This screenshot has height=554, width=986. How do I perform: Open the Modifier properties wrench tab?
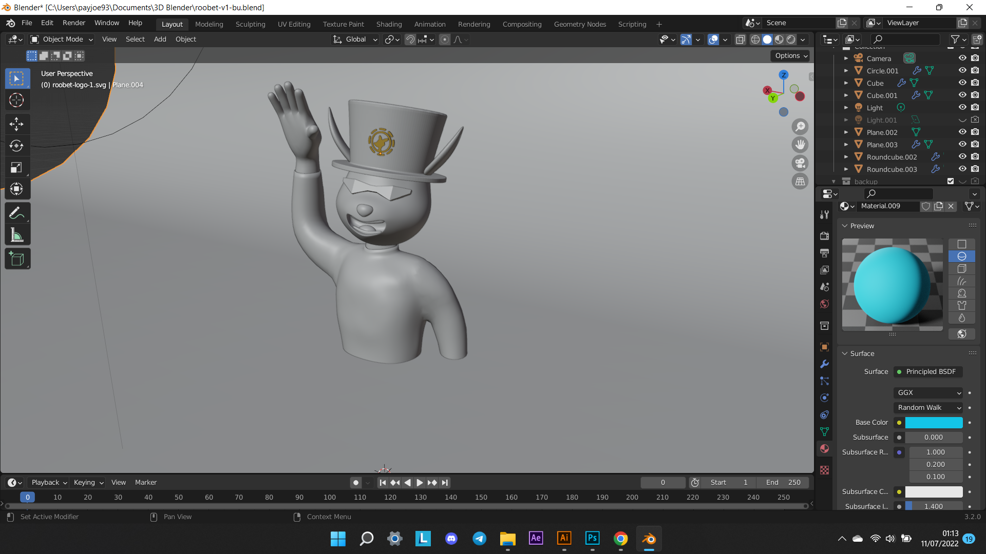point(824,364)
